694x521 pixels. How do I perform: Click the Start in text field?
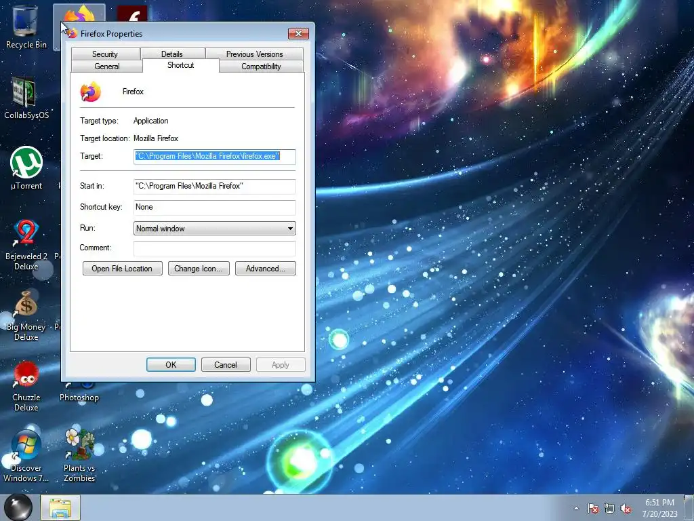point(215,186)
